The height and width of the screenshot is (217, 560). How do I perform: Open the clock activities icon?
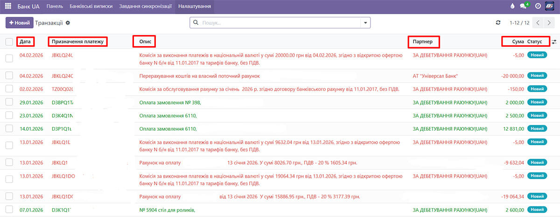click(538, 7)
